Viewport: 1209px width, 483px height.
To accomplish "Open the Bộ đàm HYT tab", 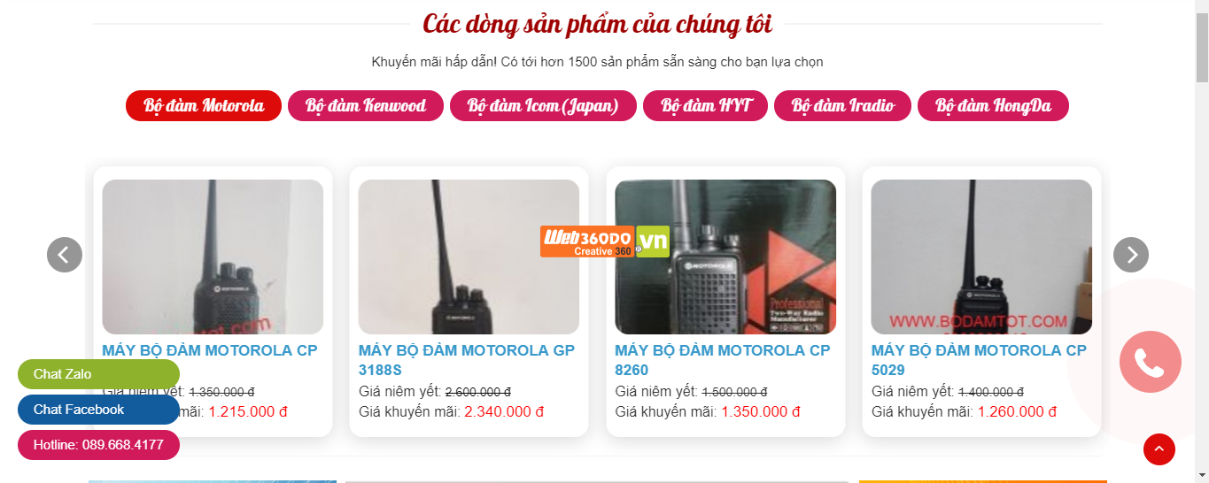I will tap(706, 106).
